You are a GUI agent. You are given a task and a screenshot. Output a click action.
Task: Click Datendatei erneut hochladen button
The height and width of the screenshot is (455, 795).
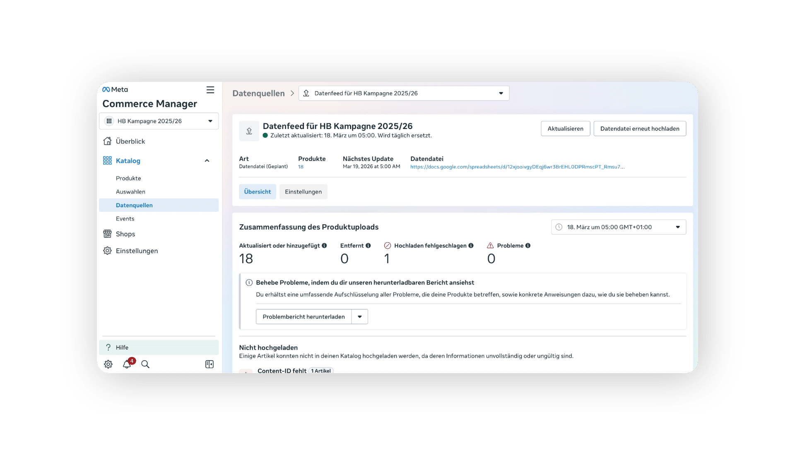coord(640,129)
